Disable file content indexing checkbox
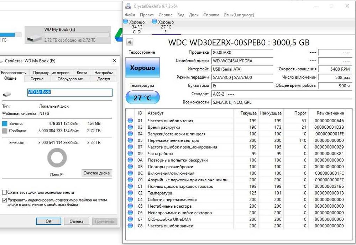Screen dimensions: 356x245 (x=4, y=200)
